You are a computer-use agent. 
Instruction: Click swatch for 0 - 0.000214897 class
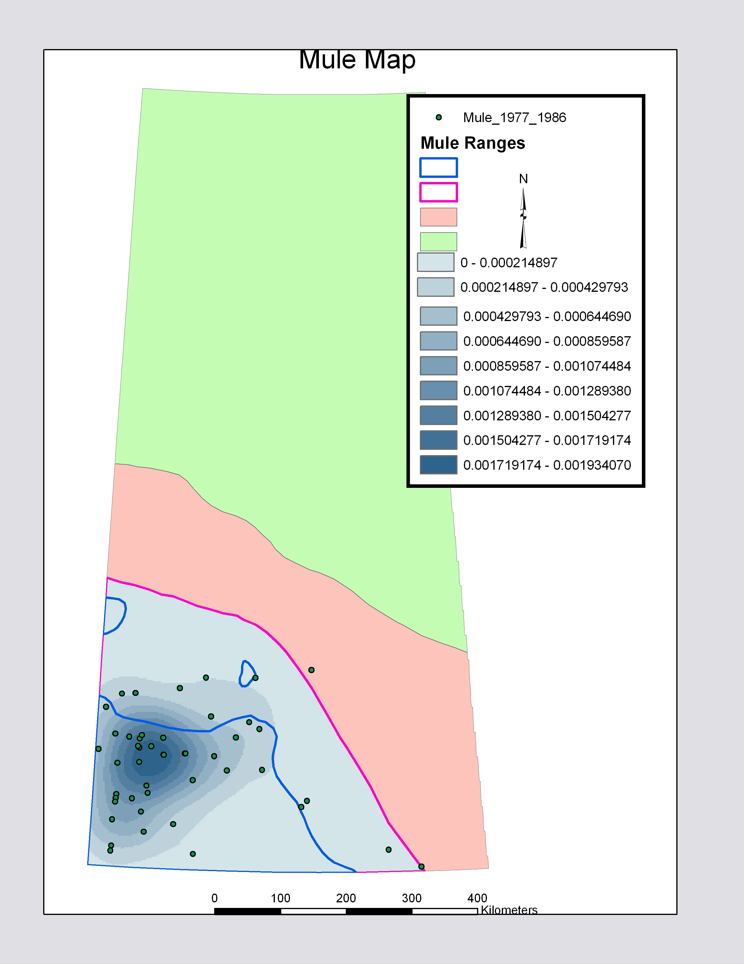pyautogui.click(x=436, y=262)
